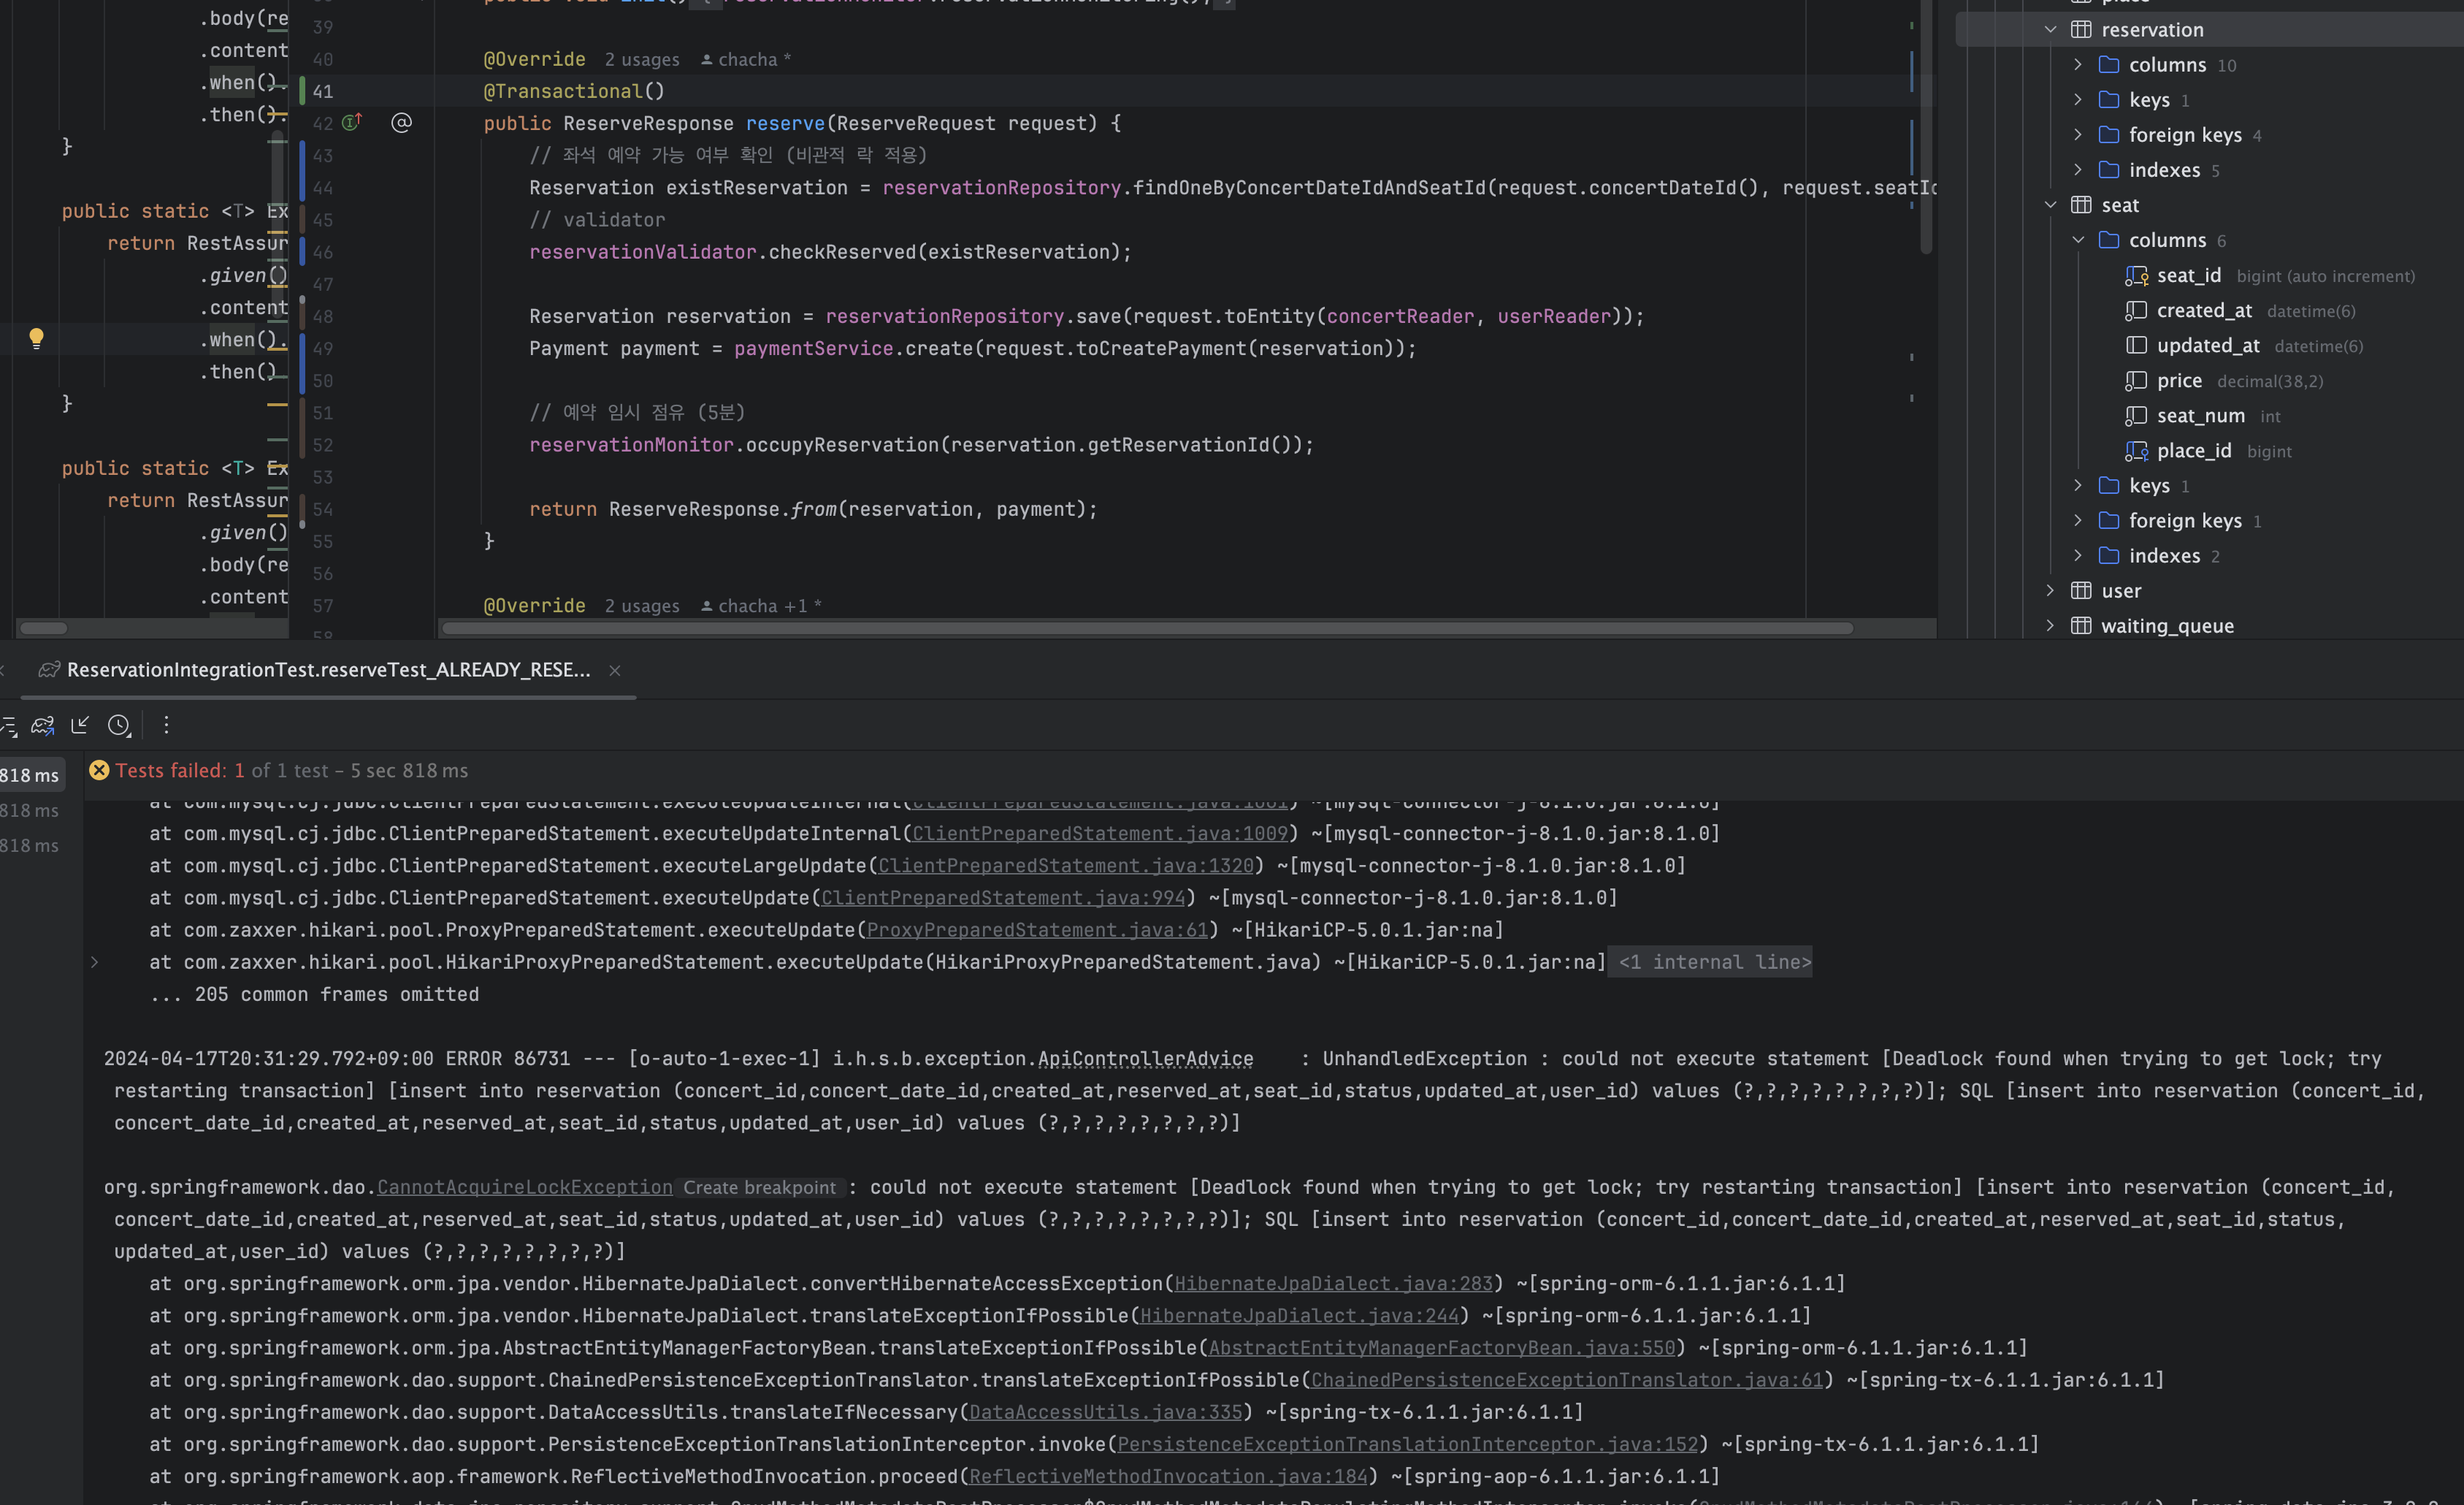Collapse the seat columns folder

click(2078, 239)
